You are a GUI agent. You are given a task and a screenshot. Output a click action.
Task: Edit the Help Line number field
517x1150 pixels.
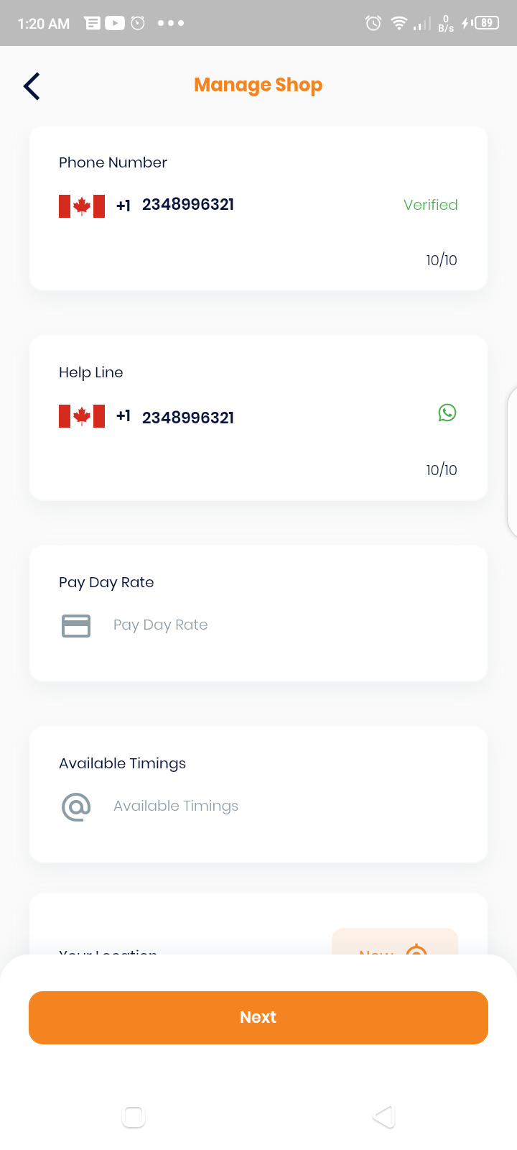(x=188, y=418)
